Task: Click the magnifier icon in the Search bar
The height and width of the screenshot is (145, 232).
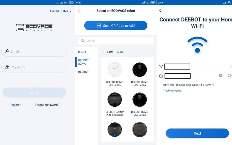Action: coord(83,41)
